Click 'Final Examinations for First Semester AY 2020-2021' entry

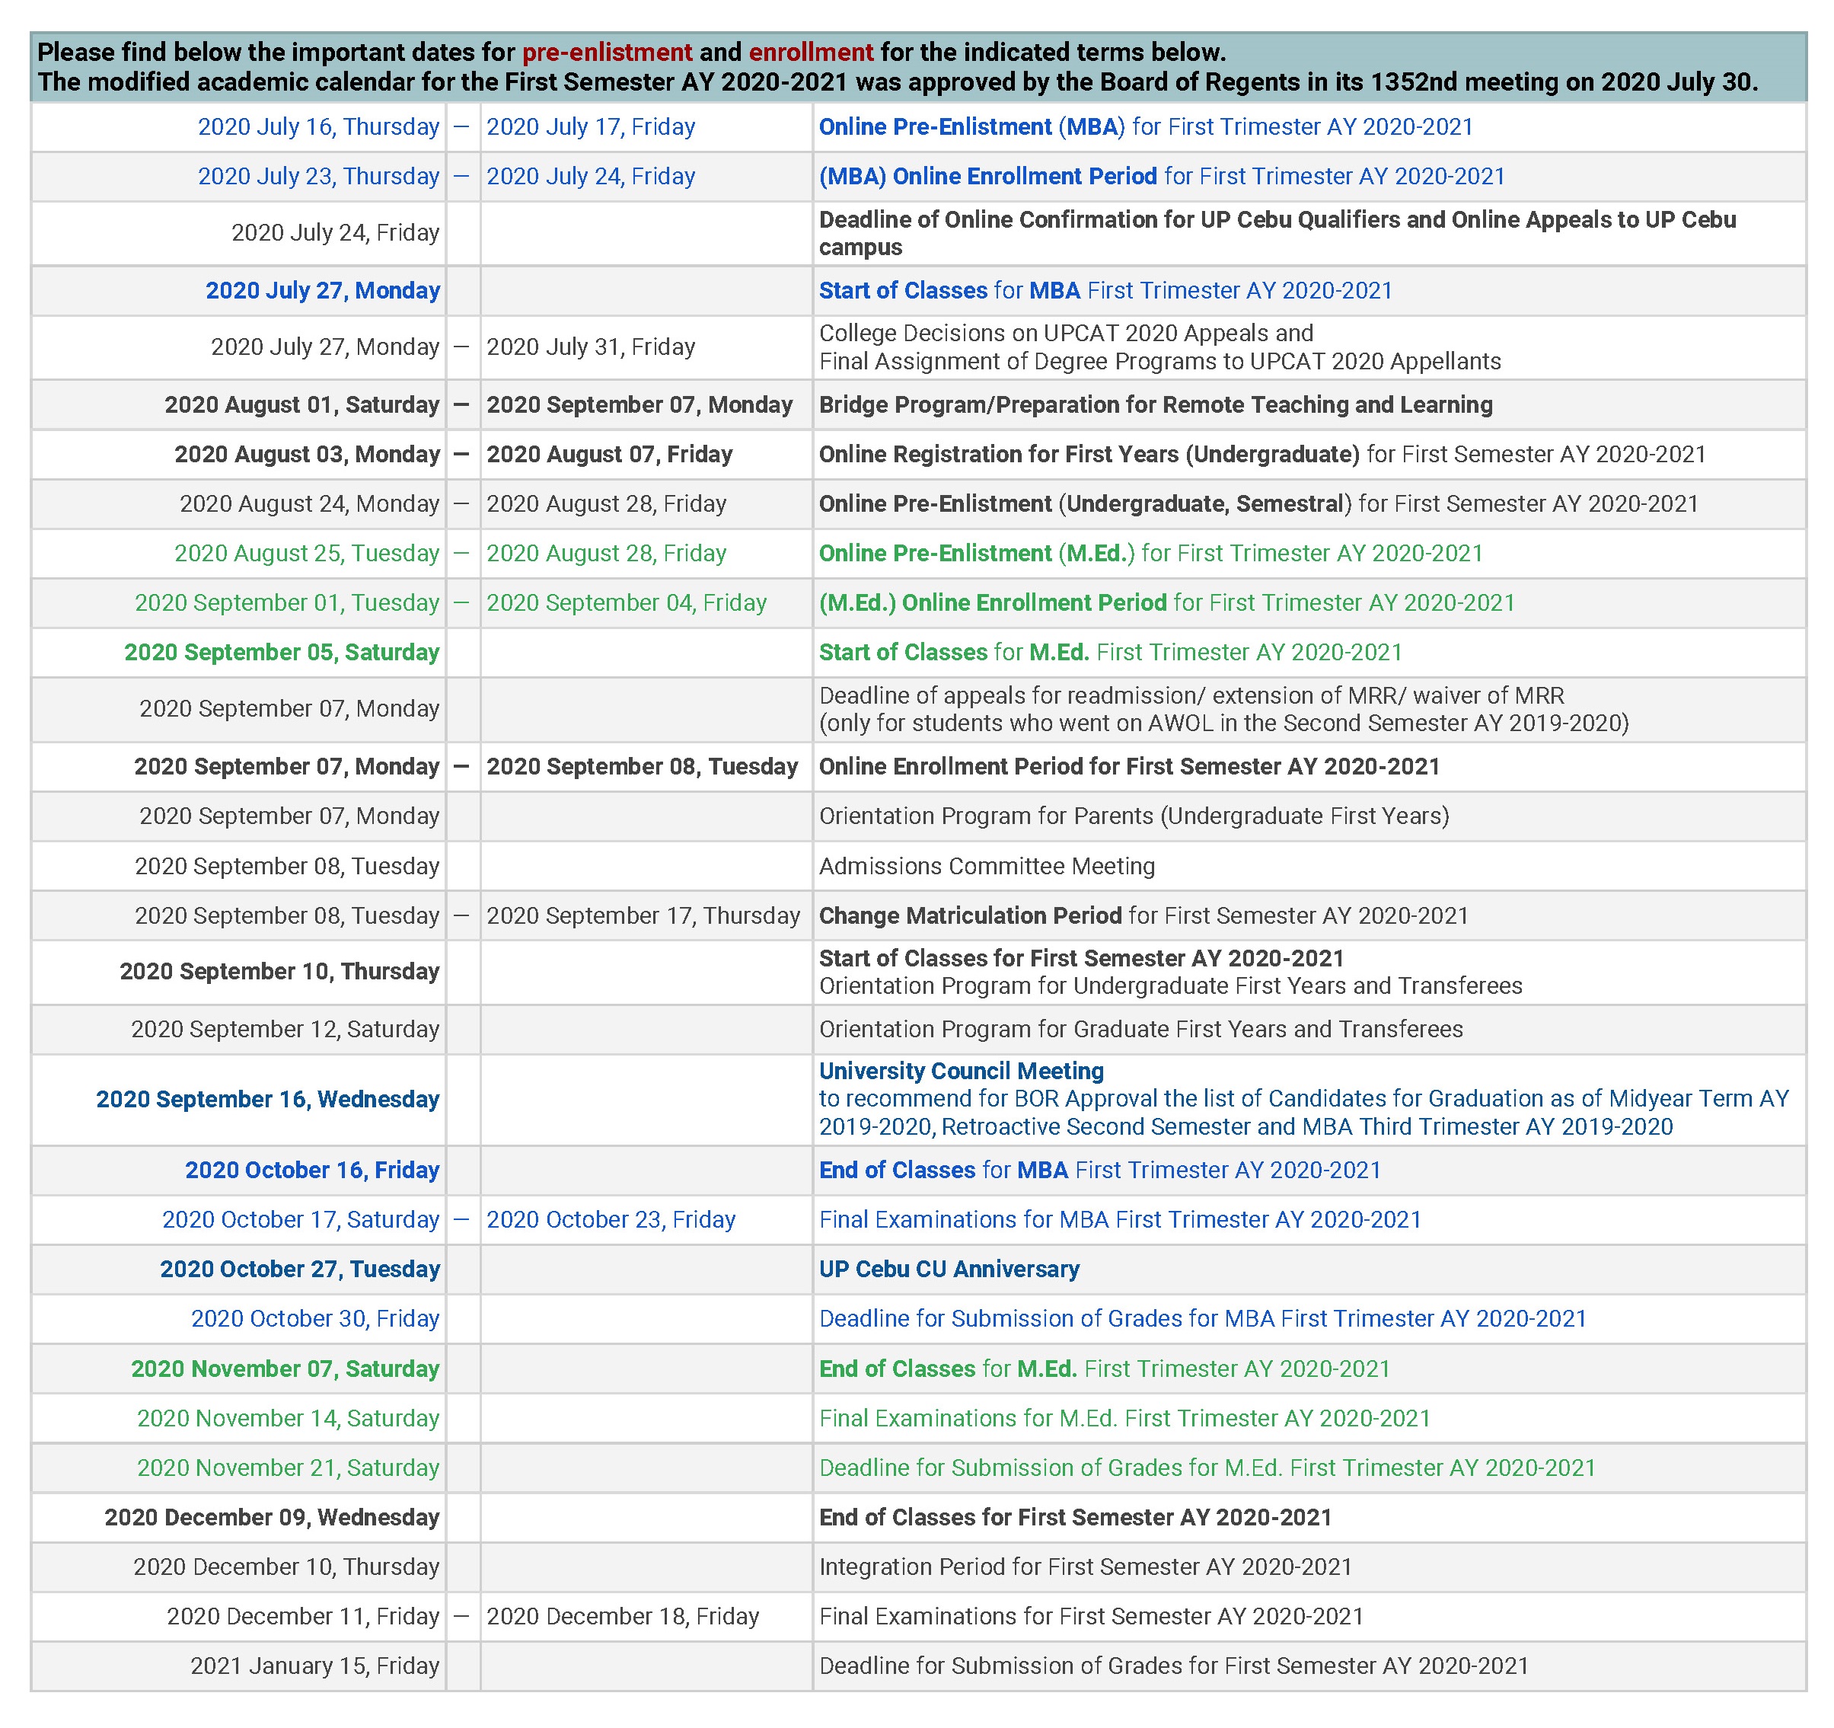pyautogui.click(x=1092, y=1618)
